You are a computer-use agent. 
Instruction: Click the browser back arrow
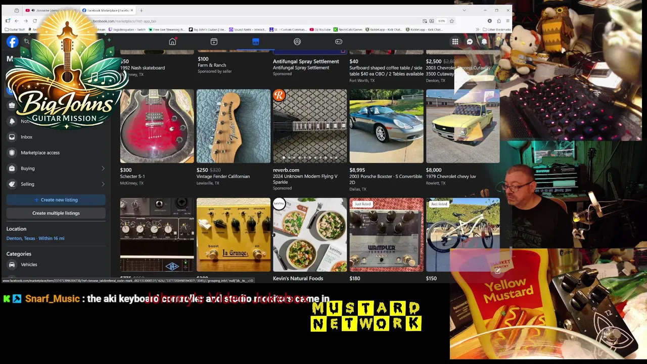pos(17,21)
